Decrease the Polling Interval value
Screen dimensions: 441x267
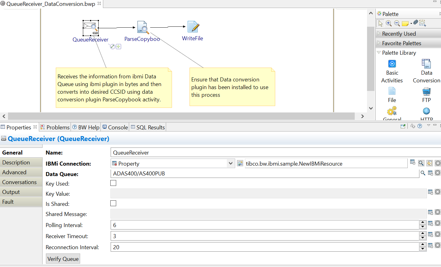point(423,227)
